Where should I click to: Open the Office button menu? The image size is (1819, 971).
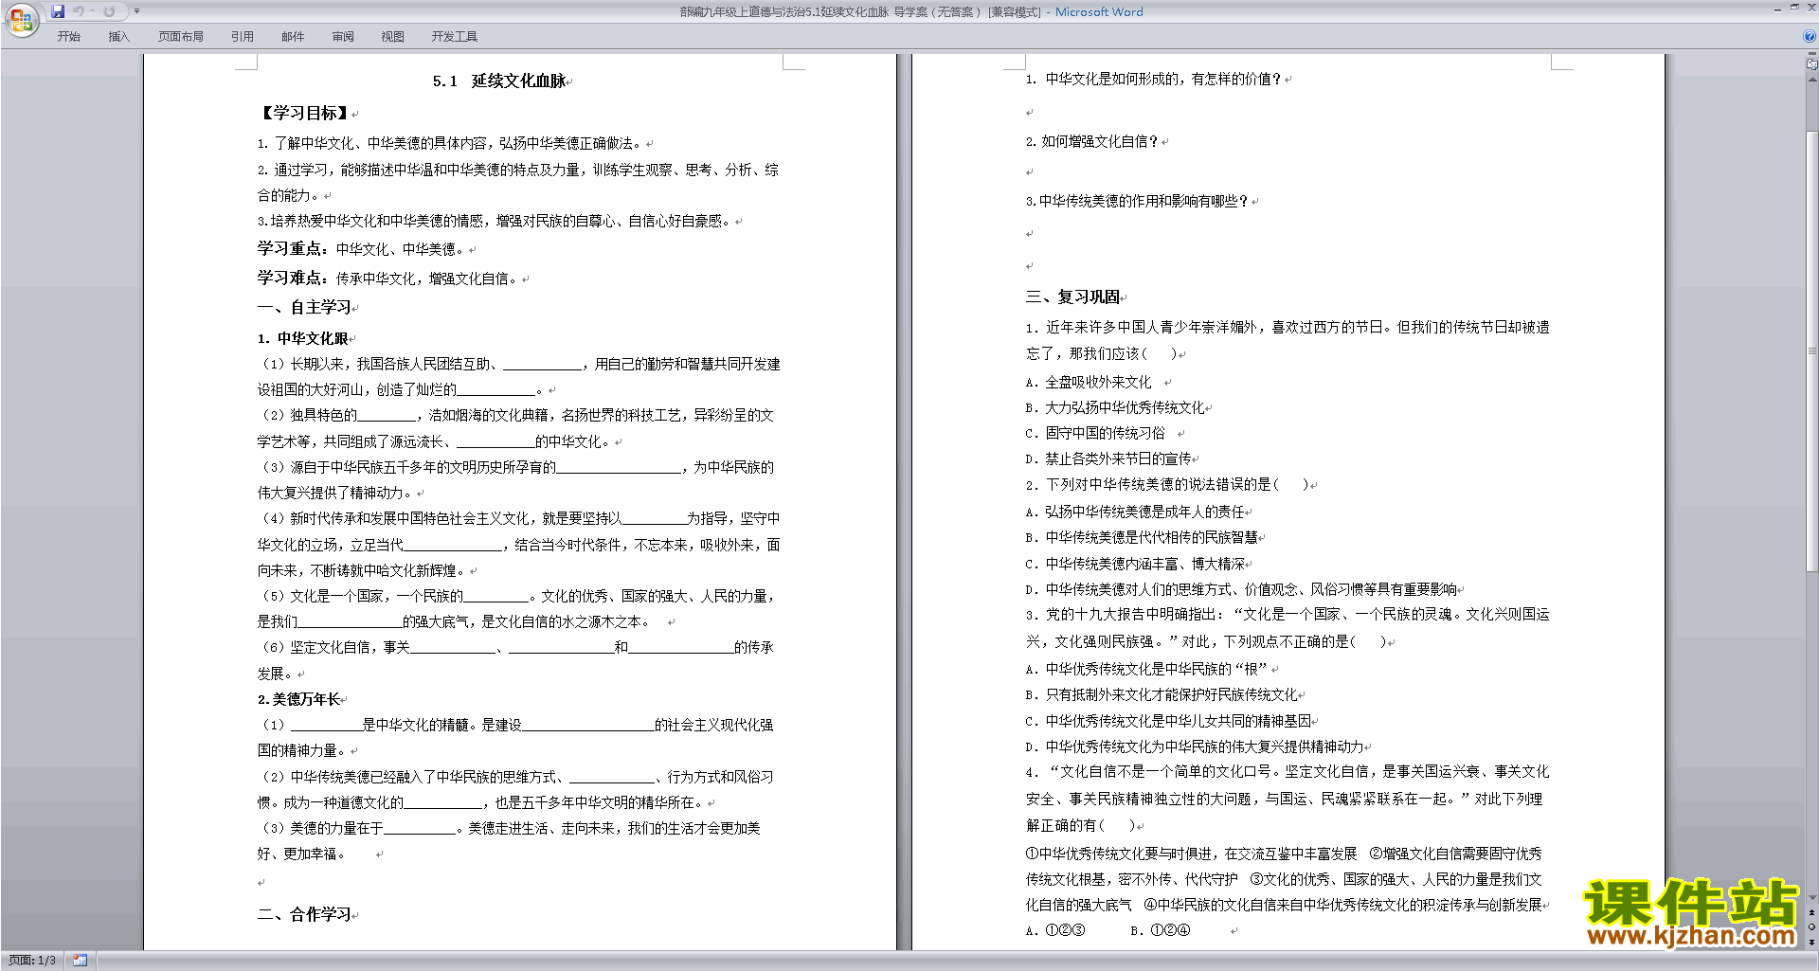point(21,19)
